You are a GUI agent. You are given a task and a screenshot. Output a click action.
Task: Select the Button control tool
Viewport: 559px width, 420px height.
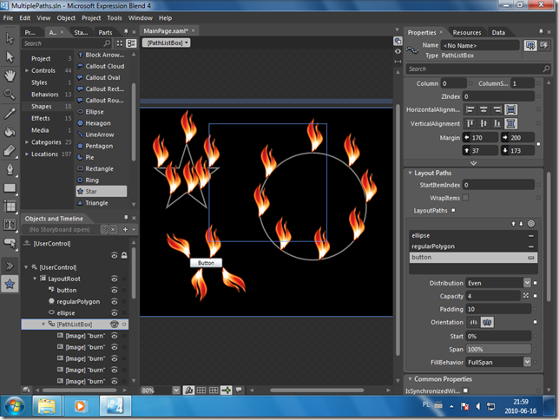coord(10,243)
